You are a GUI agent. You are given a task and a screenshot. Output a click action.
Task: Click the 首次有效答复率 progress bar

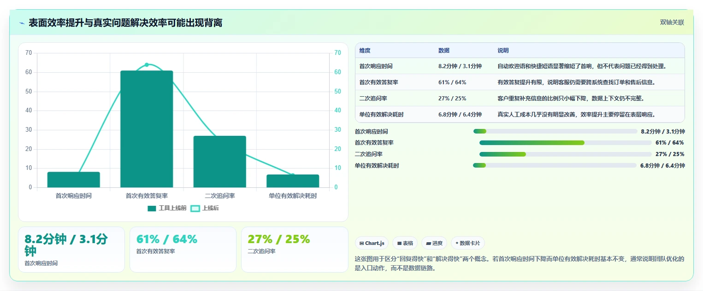(x=566, y=143)
